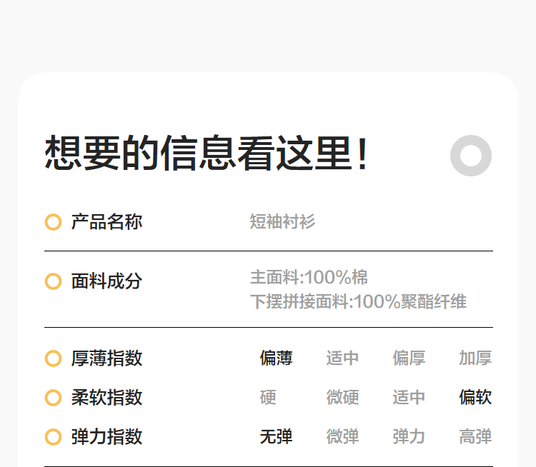This screenshot has height=467, width=536.
Task: Select the 微弹 elasticity option
Action: click(x=342, y=436)
